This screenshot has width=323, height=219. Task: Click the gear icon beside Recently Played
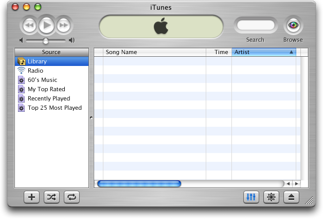(21, 98)
